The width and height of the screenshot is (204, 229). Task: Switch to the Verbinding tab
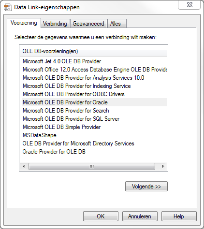click(55, 24)
